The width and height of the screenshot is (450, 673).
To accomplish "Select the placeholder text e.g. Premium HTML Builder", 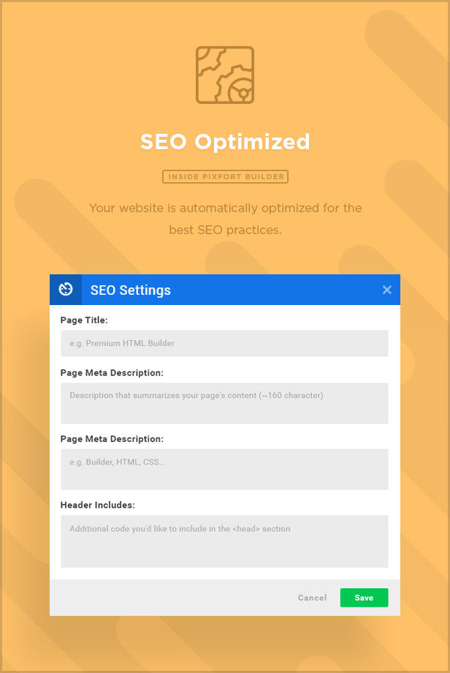I will [122, 343].
